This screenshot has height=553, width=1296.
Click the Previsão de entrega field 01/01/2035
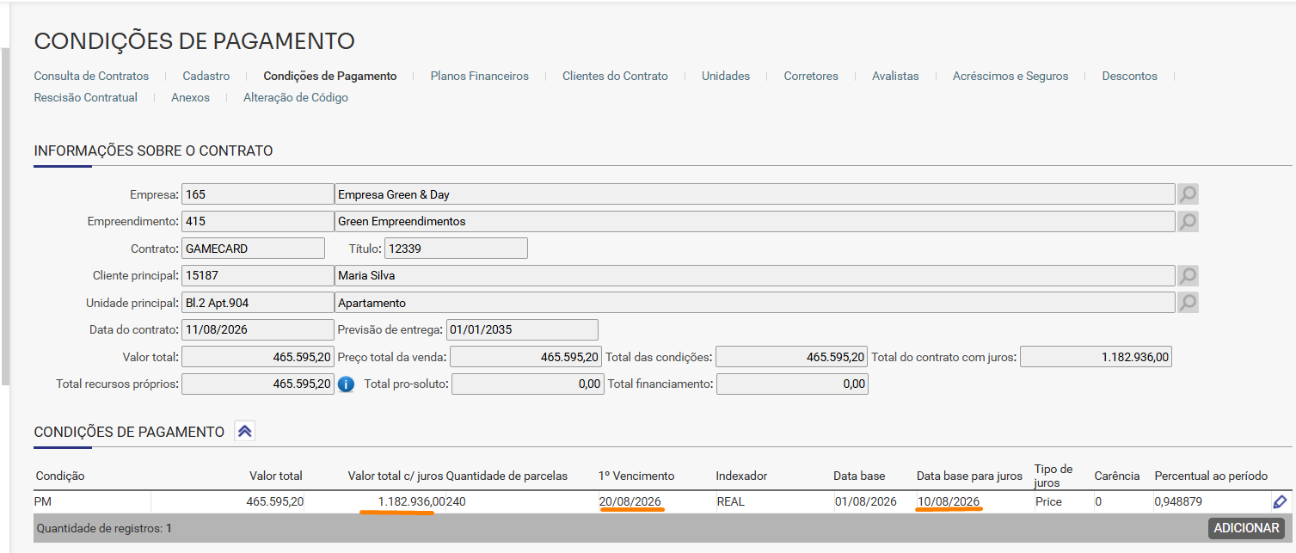tap(522, 329)
